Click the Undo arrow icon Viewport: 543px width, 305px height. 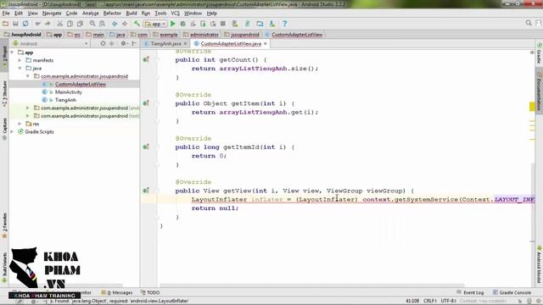tap(37, 24)
